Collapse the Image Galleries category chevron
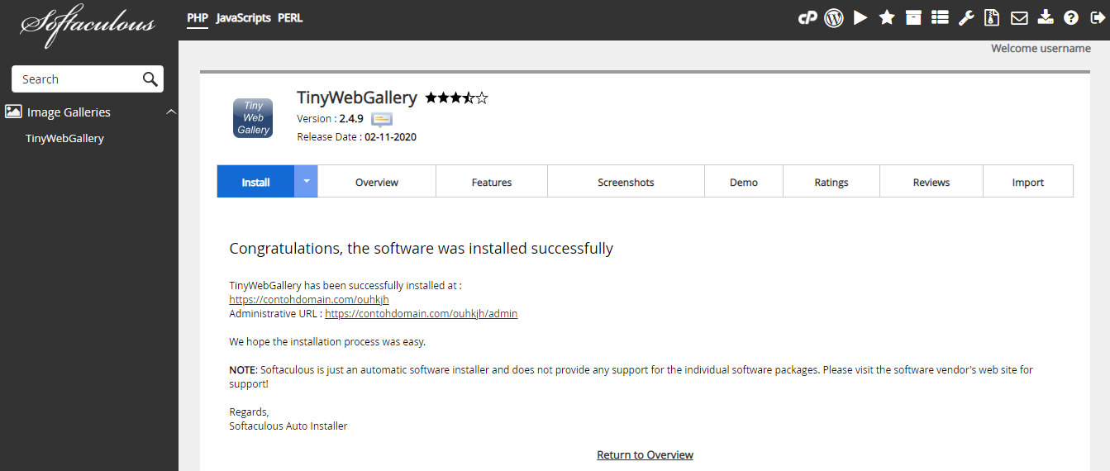1110x471 pixels. (171, 112)
